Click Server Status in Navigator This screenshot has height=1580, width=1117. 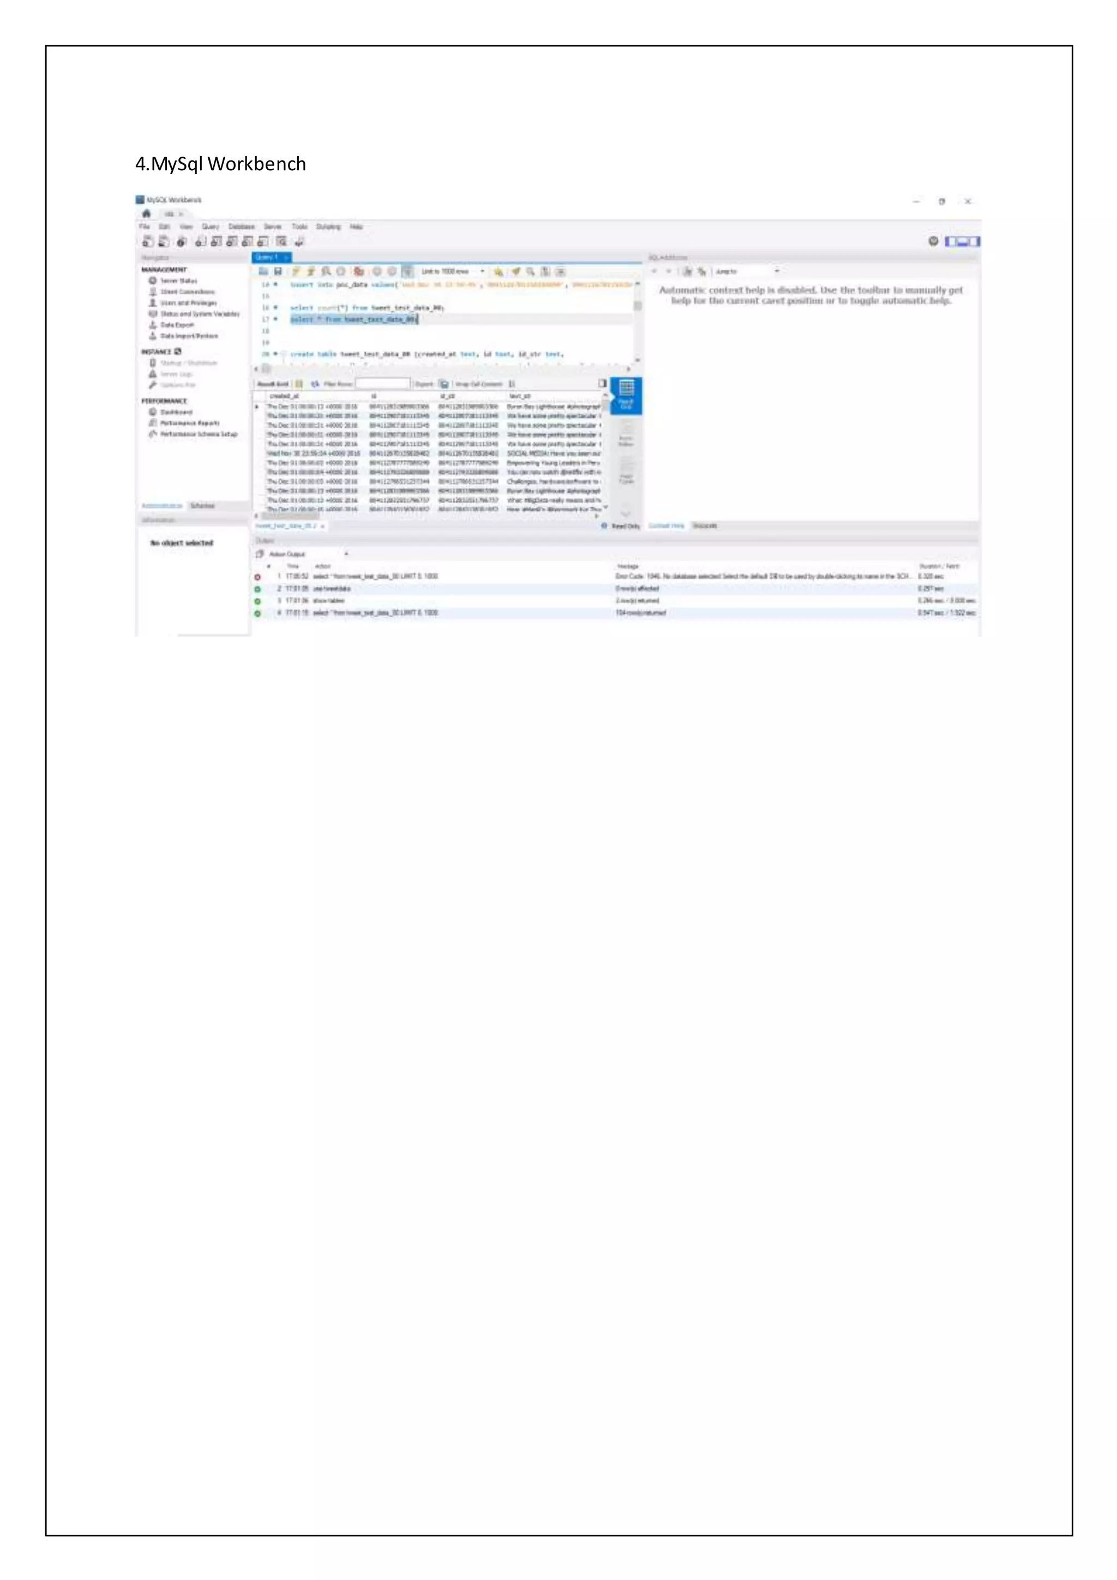click(178, 281)
